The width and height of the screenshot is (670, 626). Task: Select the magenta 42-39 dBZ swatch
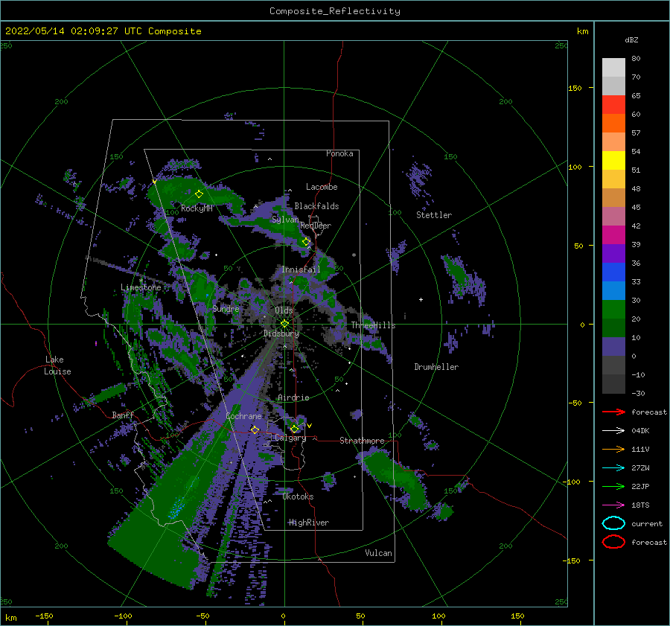[613, 234]
